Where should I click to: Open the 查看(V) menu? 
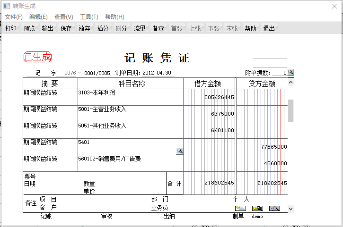64,17
